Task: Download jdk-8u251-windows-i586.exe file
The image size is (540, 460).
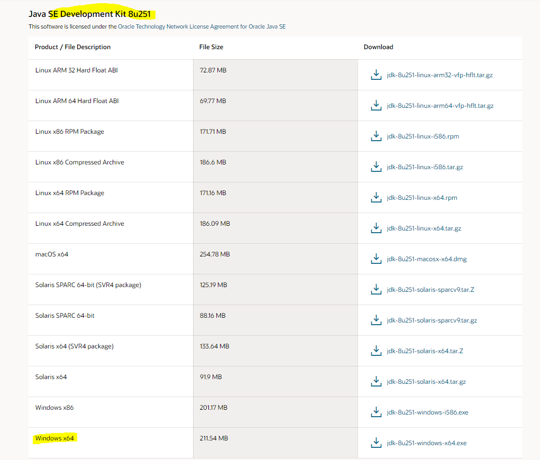Action: (427, 412)
